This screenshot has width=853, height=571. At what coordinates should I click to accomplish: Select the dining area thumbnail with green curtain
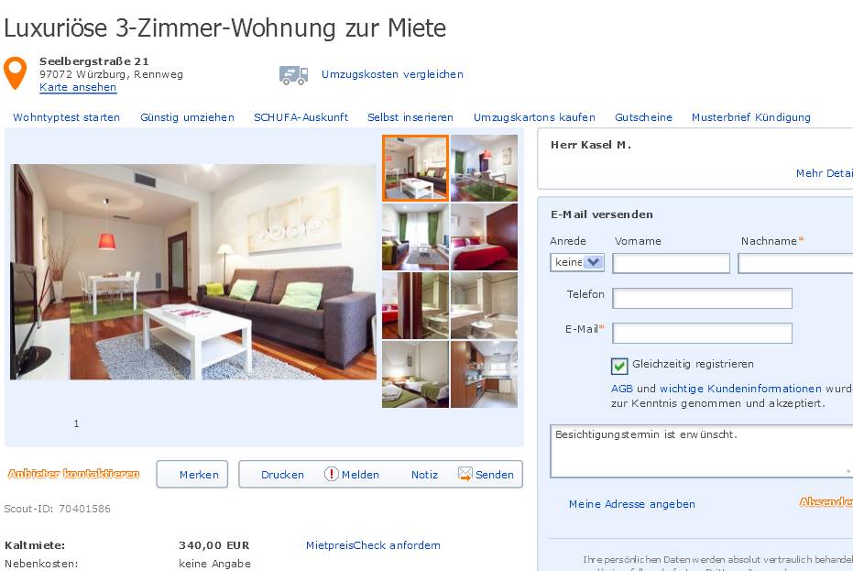point(484,169)
